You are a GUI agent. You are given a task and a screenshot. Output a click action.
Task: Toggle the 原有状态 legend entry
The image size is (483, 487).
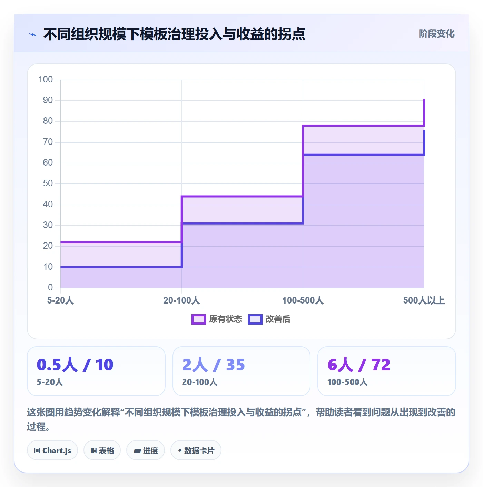point(217,319)
